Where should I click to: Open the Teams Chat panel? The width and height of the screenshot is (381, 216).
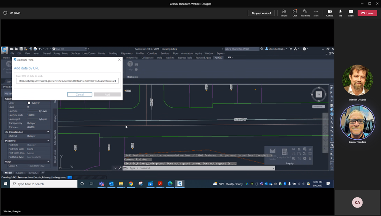point(294,13)
